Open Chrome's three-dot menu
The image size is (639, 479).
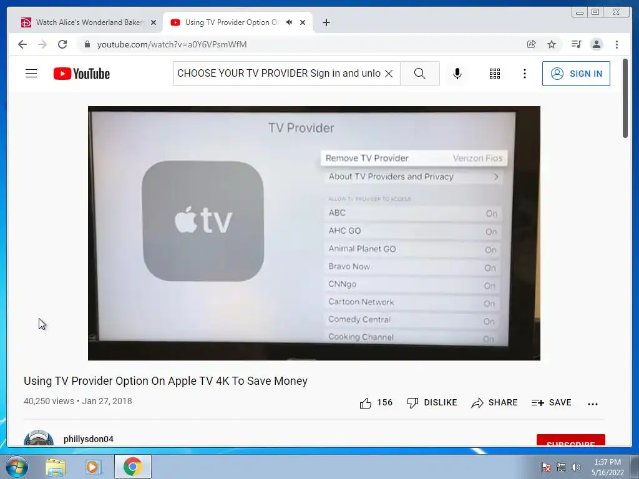coord(617,44)
